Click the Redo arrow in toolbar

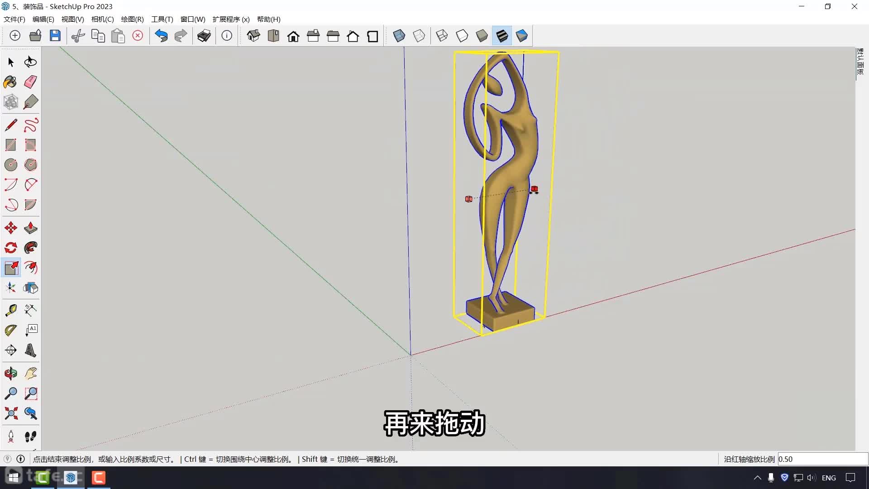pyautogui.click(x=181, y=36)
